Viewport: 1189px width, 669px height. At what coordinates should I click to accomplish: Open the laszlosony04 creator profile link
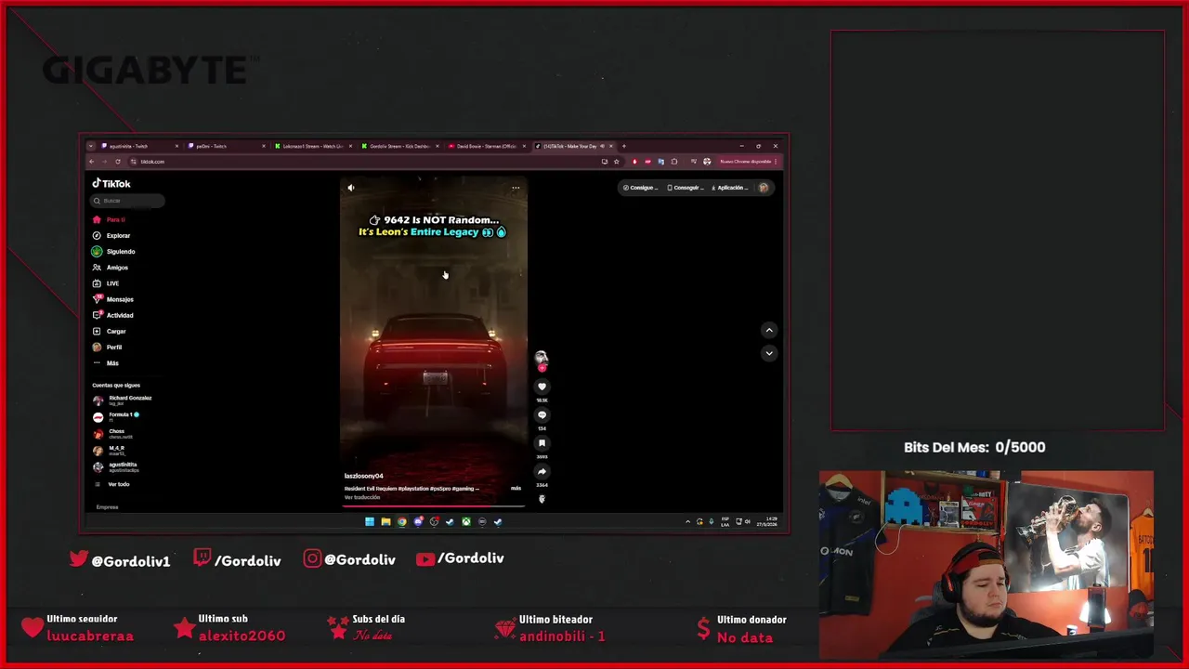(363, 476)
